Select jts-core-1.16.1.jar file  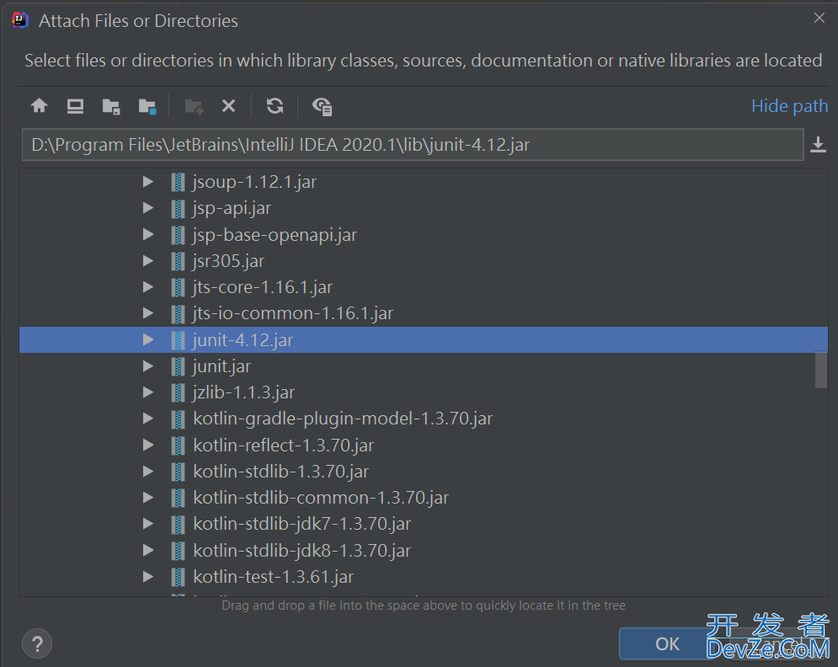coord(263,287)
